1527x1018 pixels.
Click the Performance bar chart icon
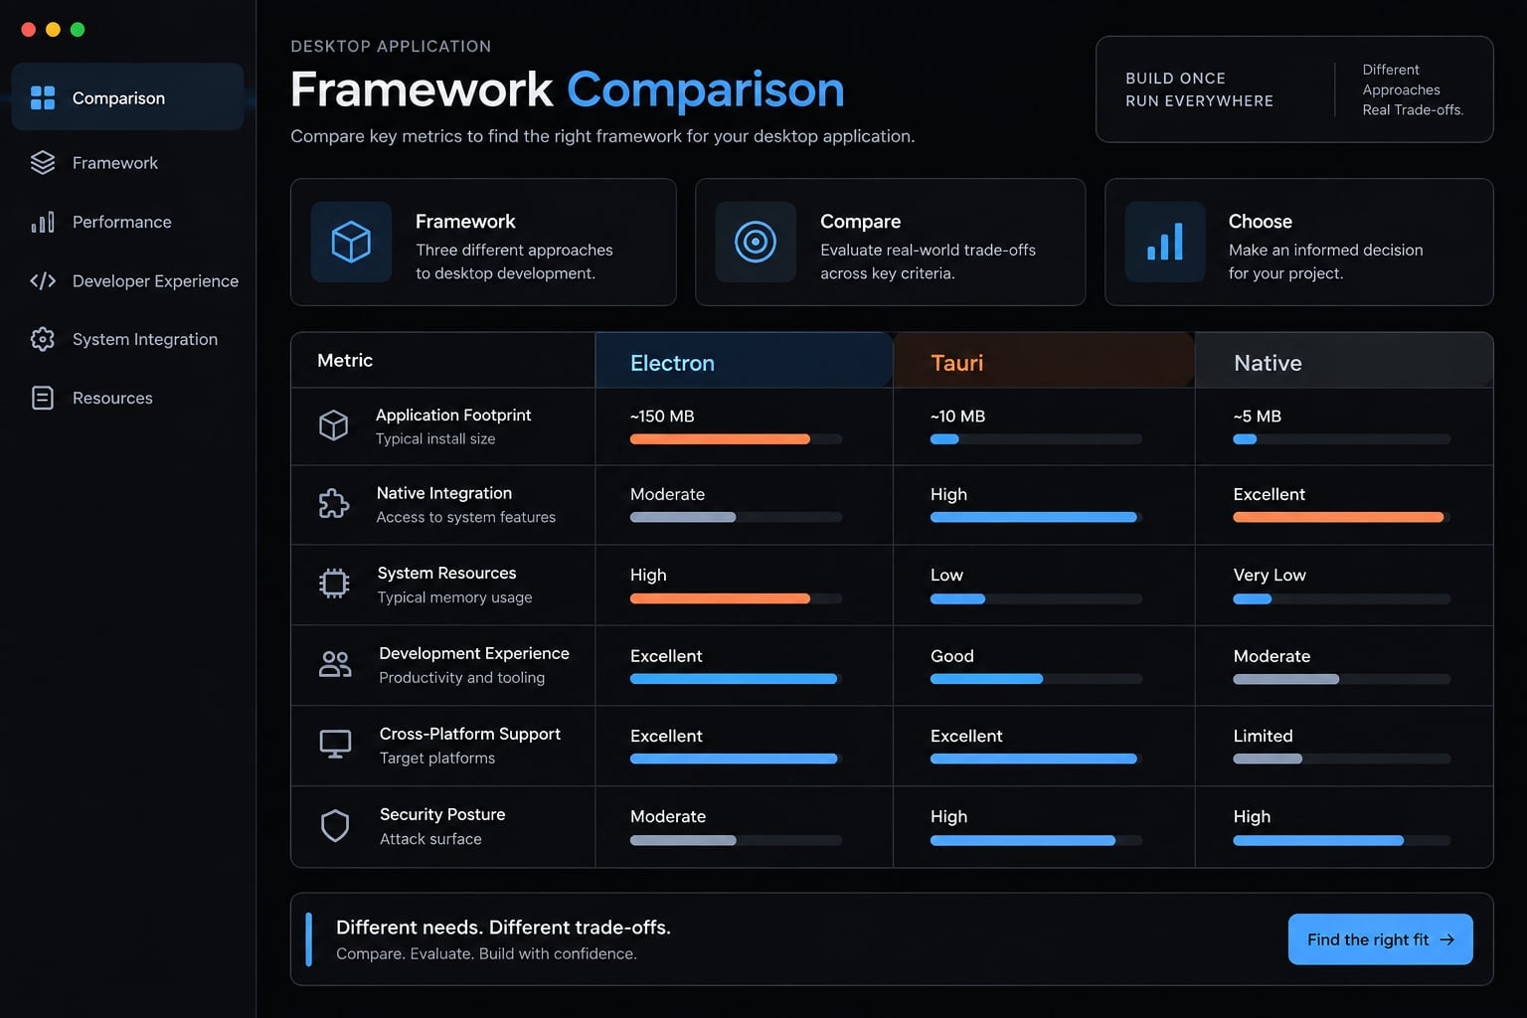(x=43, y=222)
